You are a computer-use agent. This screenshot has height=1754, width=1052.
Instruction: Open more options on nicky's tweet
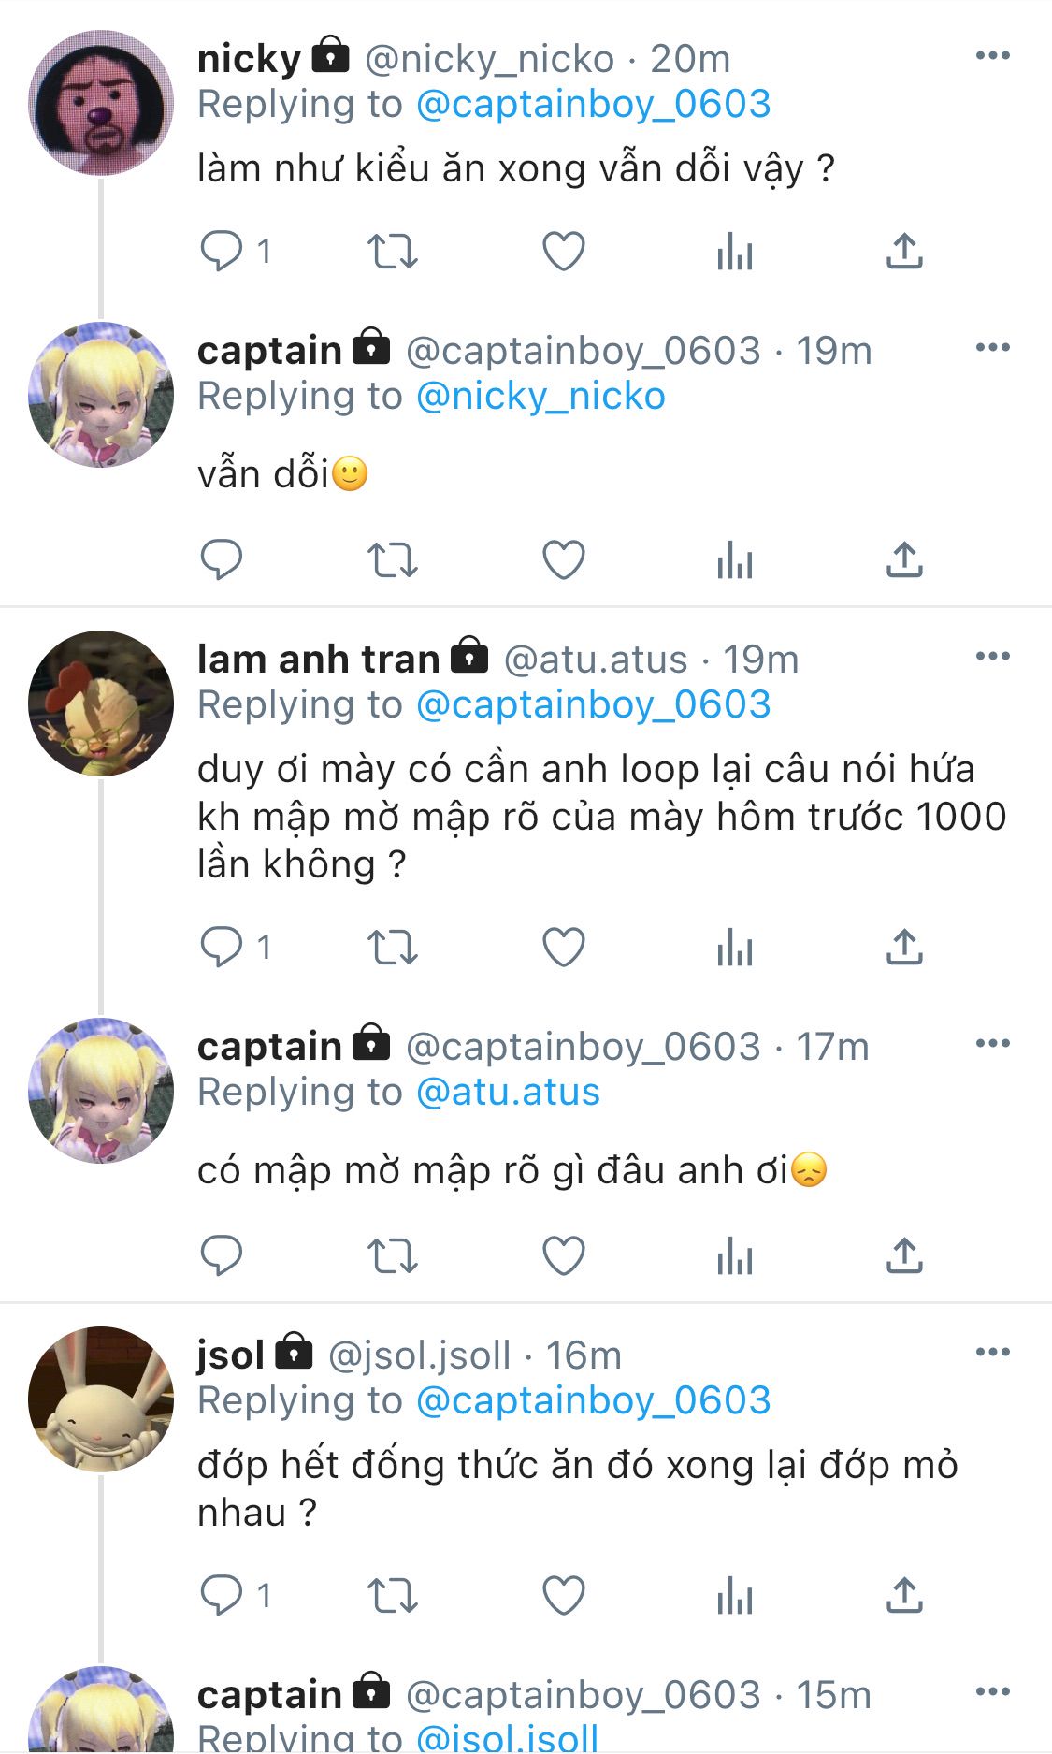tap(992, 56)
